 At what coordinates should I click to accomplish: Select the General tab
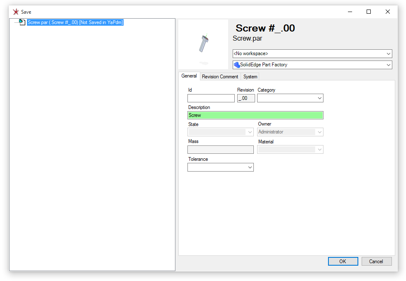pyautogui.click(x=189, y=76)
